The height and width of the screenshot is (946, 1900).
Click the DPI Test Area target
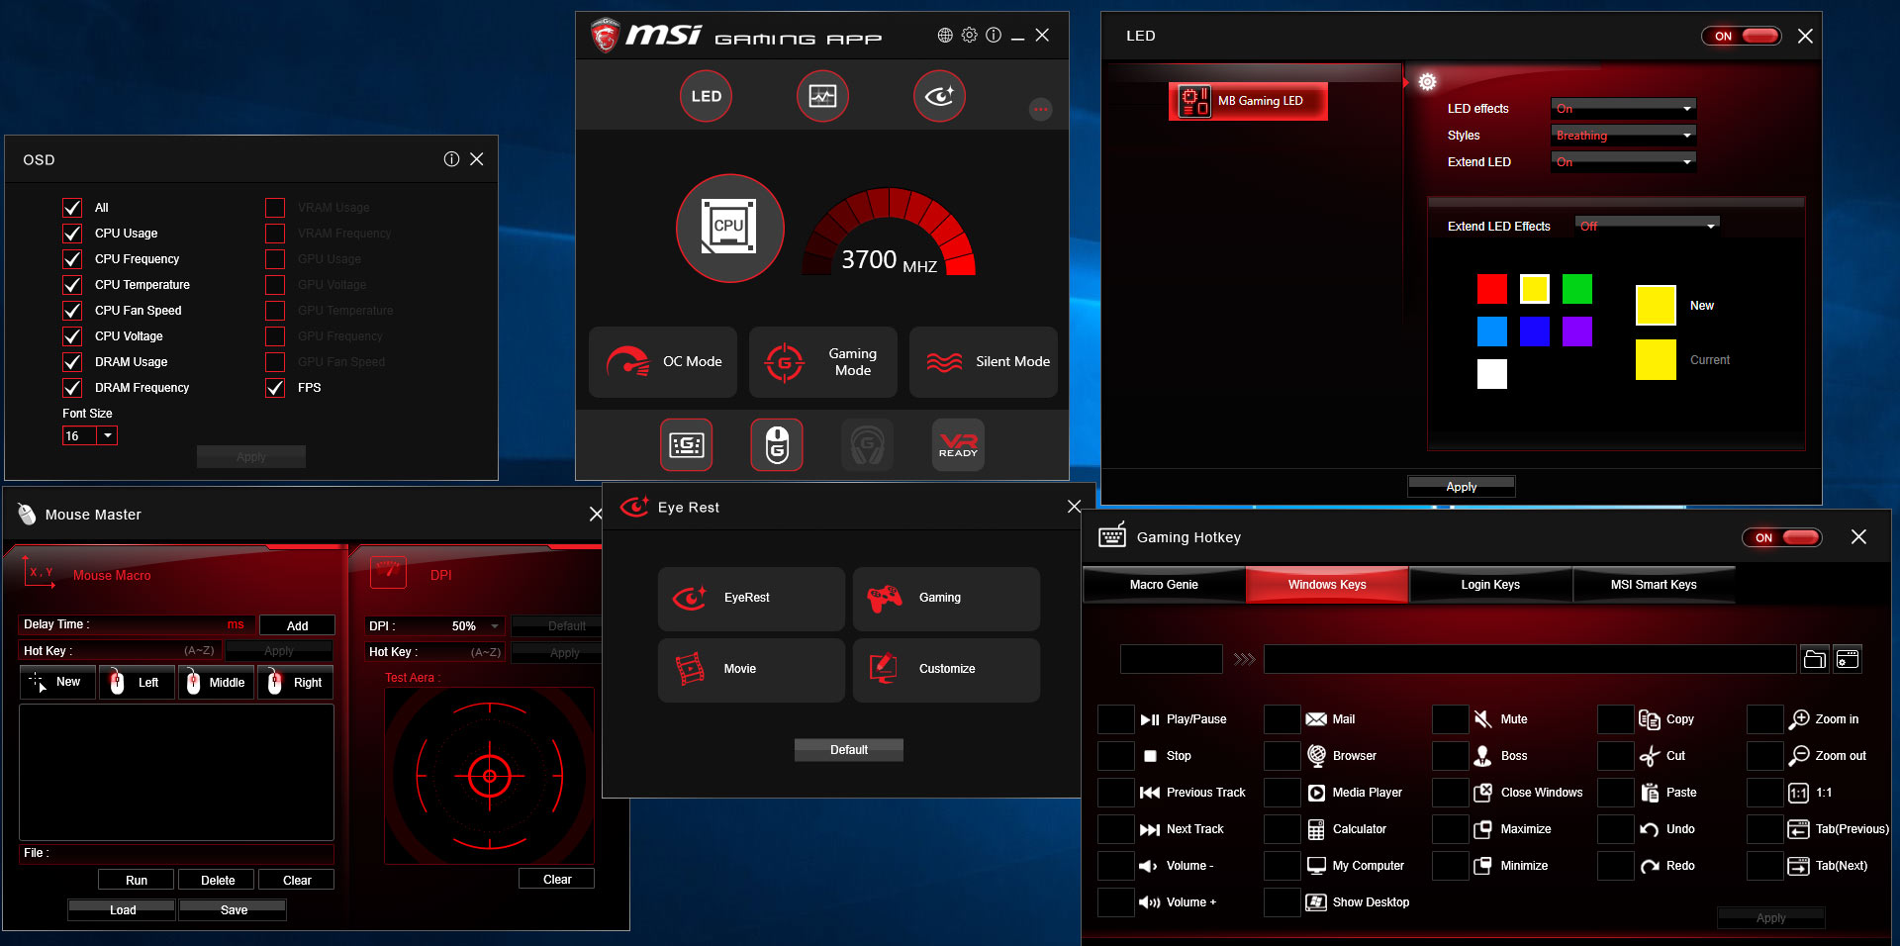tap(489, 776)
